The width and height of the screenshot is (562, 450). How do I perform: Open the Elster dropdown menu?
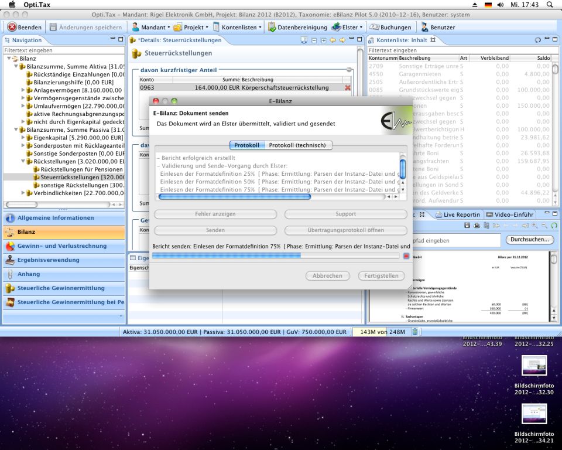click(347, 28)
